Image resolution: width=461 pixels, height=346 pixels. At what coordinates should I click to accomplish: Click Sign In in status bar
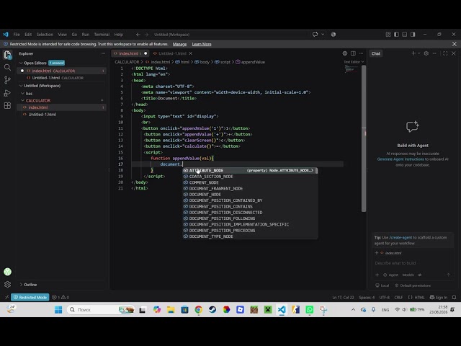[x=439, y=297]
